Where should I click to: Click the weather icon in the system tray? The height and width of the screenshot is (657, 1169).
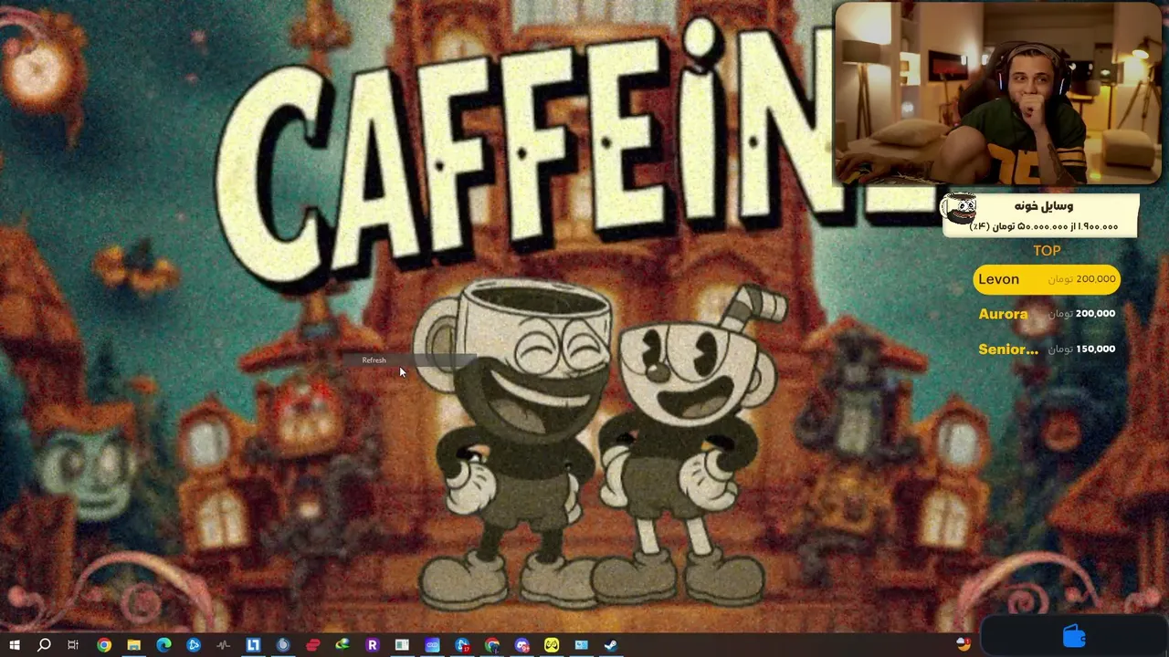964,644
